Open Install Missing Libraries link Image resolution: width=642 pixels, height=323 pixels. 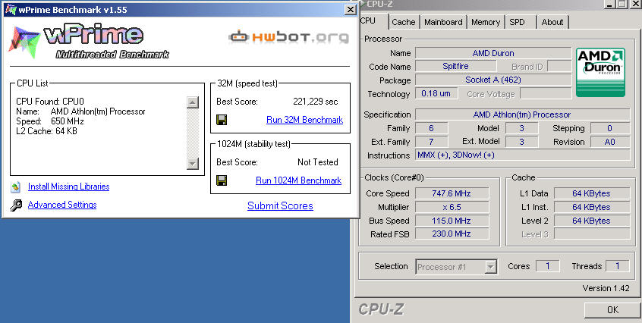coord(69,187)
